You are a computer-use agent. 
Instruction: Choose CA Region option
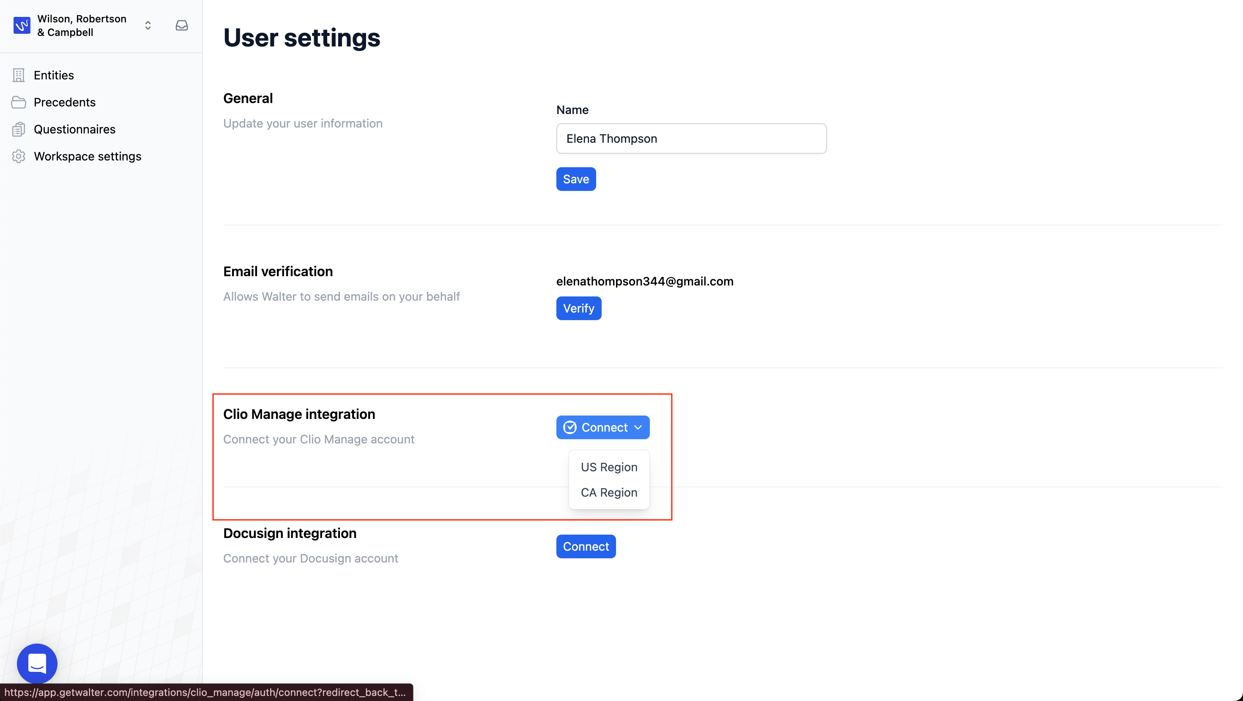(609, 492)
